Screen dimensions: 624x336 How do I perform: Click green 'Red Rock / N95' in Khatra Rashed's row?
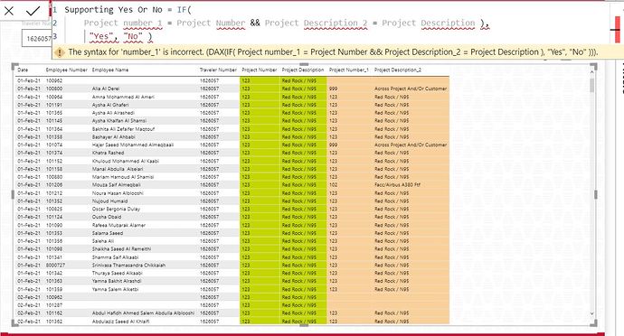[x=298, y=153]
